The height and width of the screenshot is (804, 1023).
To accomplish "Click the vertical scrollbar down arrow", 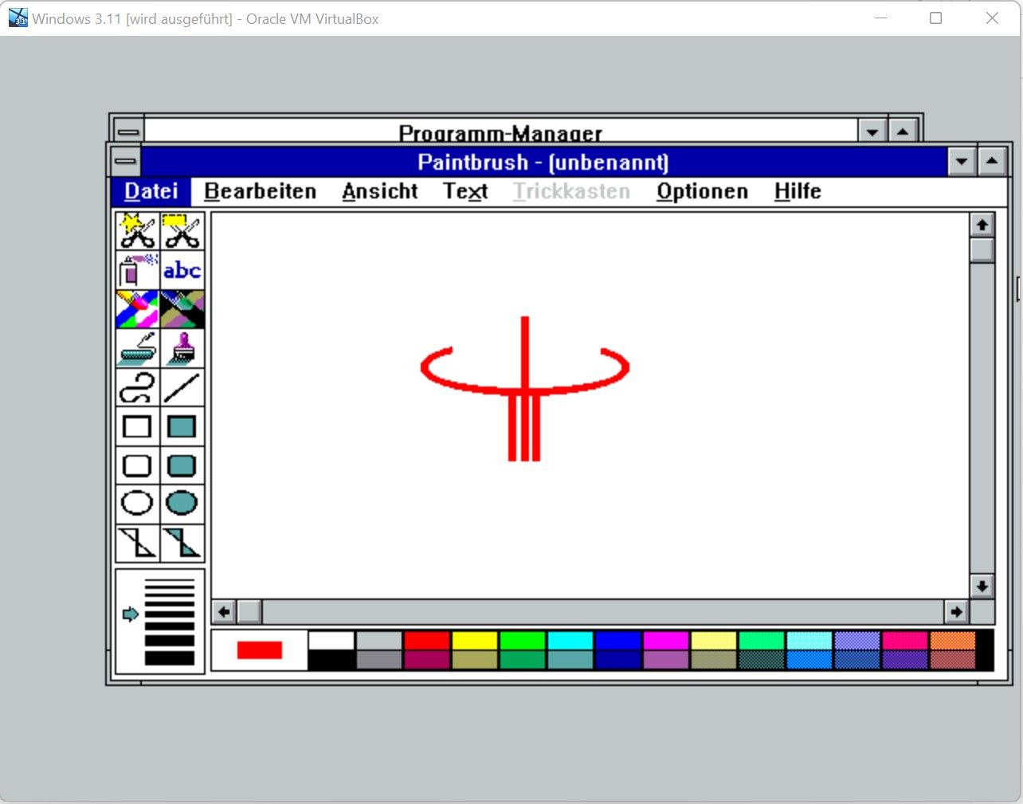I will coord(982,586).
